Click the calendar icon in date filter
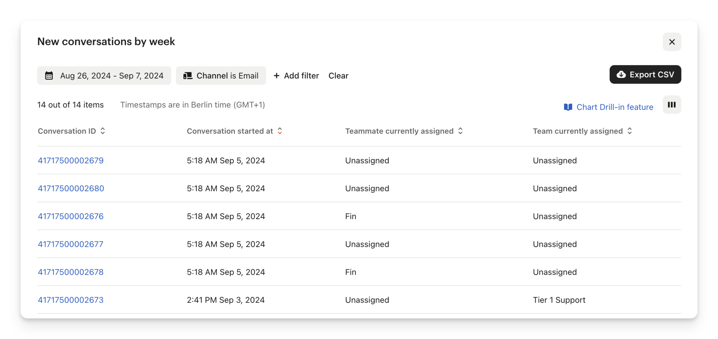718x339 pixels. 49,76
